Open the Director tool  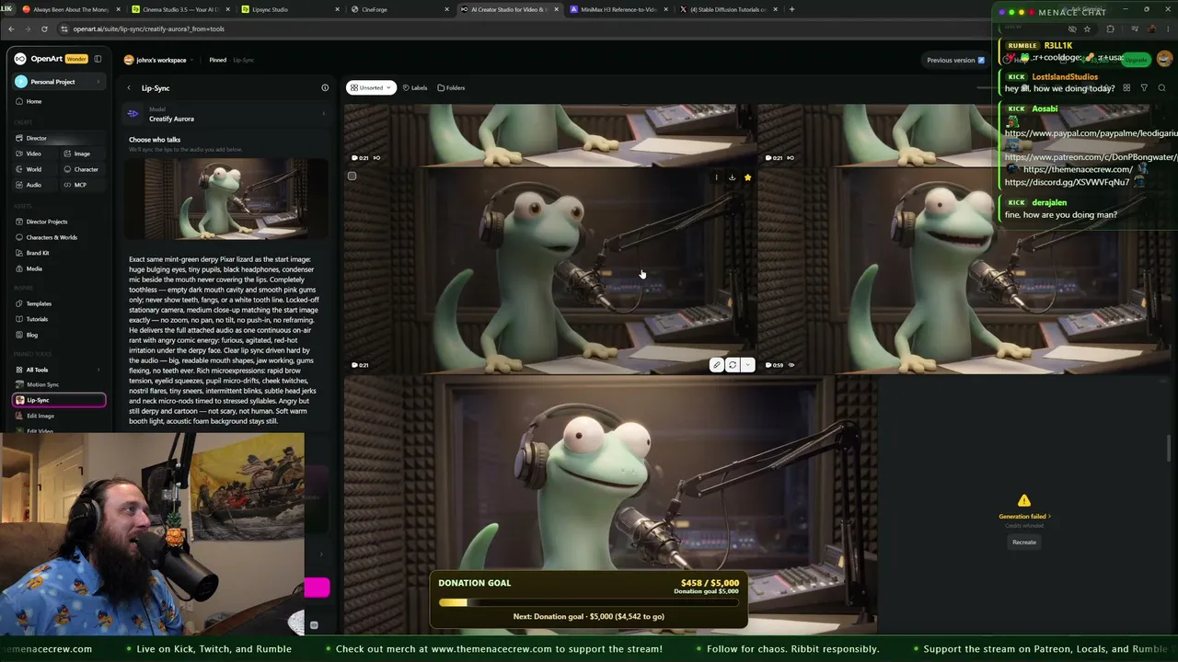tap(60, 138)
